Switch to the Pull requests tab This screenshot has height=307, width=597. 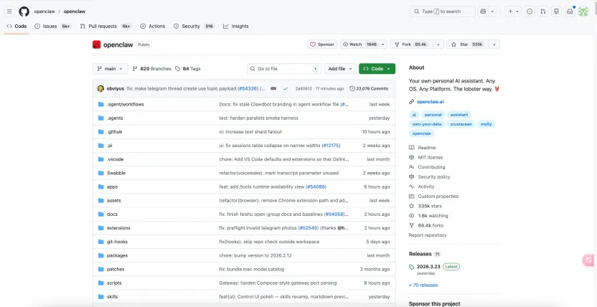click(106, 27)
